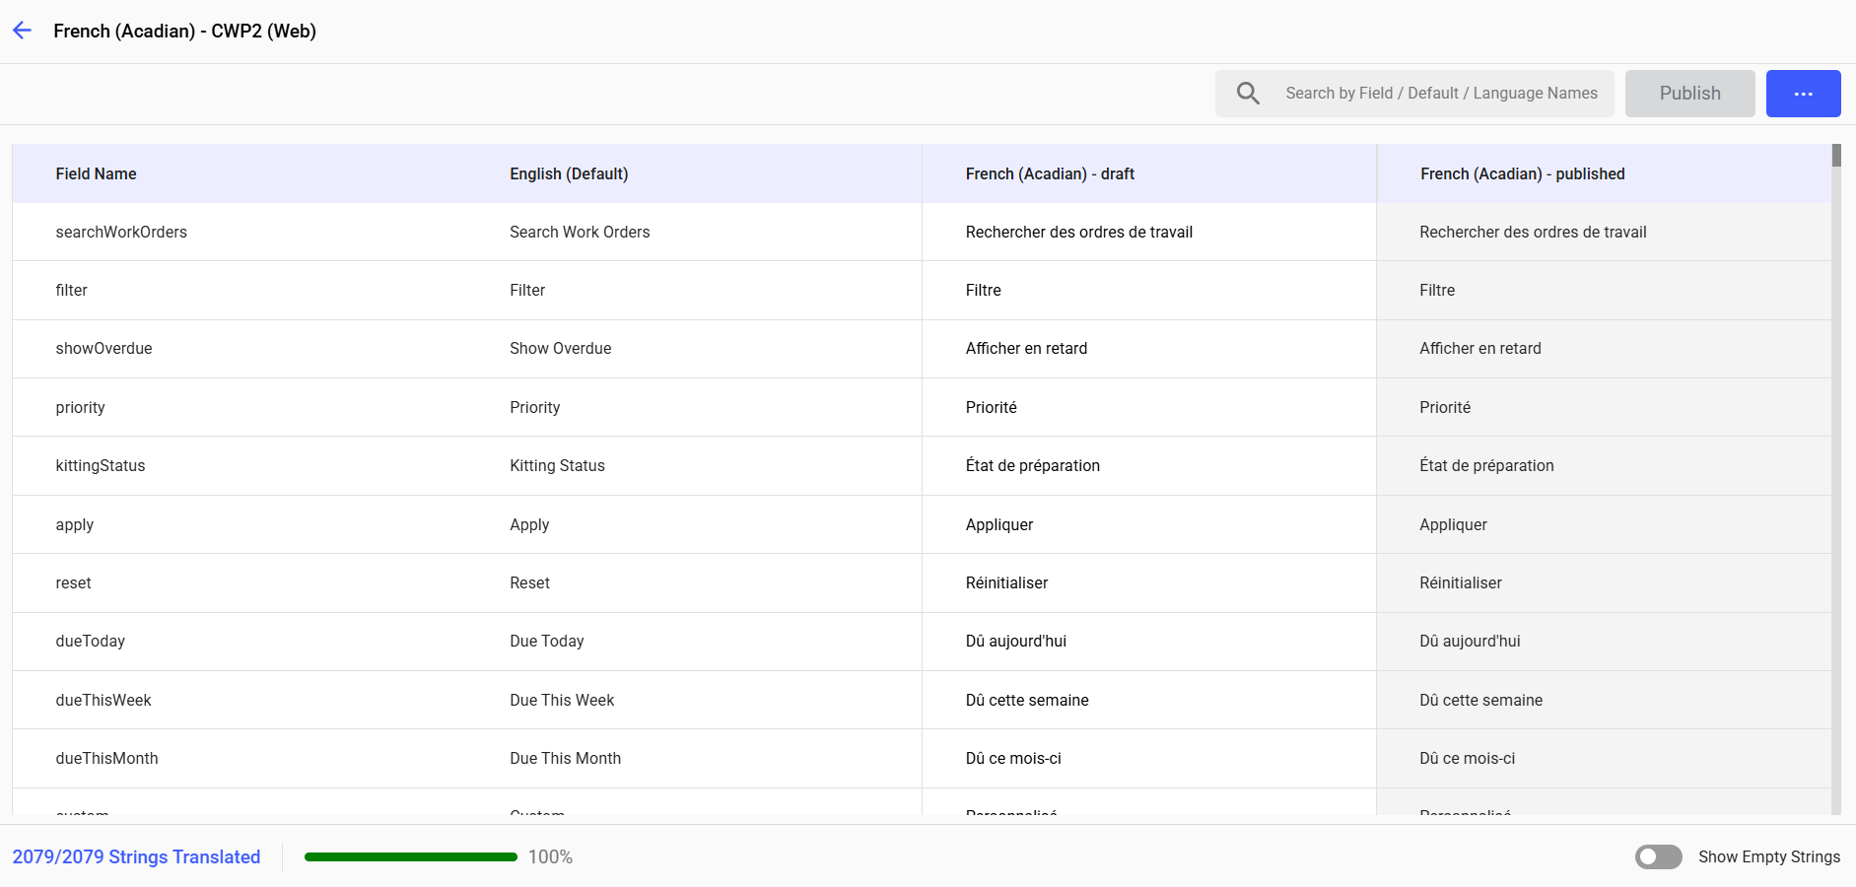Click the English (Default) column header
Viewport: 1856px width, 887px height.
coord(569,173)
